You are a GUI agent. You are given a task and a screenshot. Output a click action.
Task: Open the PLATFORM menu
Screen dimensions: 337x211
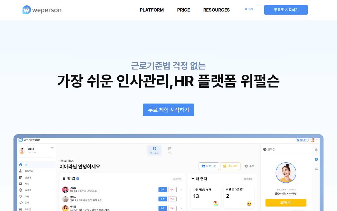click(152, 10)
